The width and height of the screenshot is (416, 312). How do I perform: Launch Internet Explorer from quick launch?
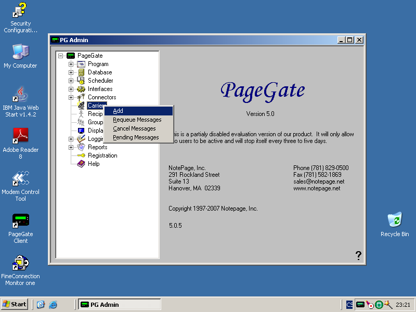coord(53,304)
